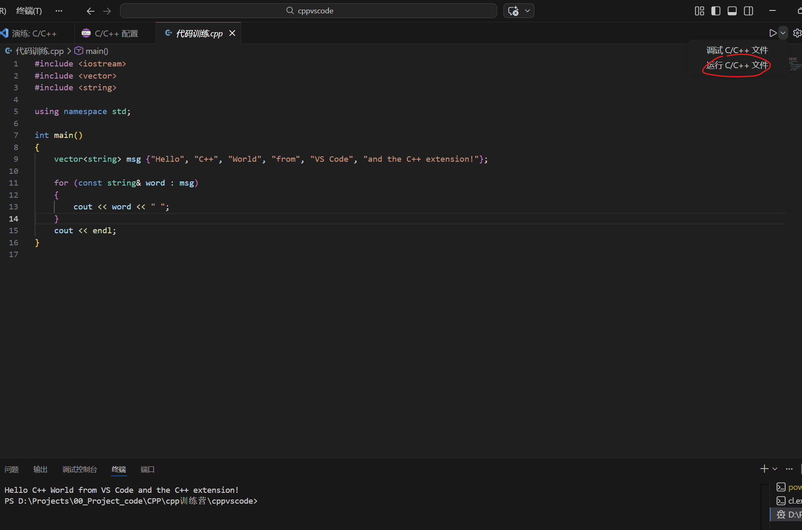Toggle the primary sidebar visibility
The width and height of the screenshot is (802, 530).
click(x=716, y=11)
